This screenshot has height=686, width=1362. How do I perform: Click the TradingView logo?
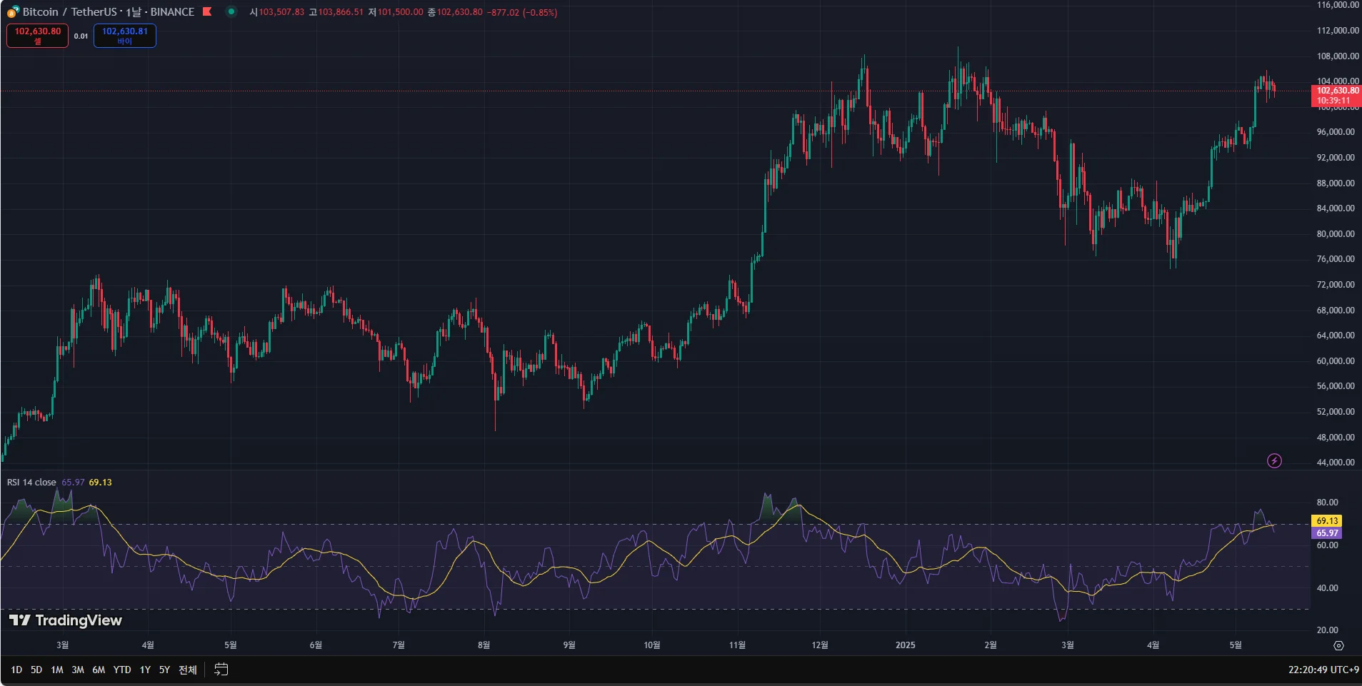point(66,620)
